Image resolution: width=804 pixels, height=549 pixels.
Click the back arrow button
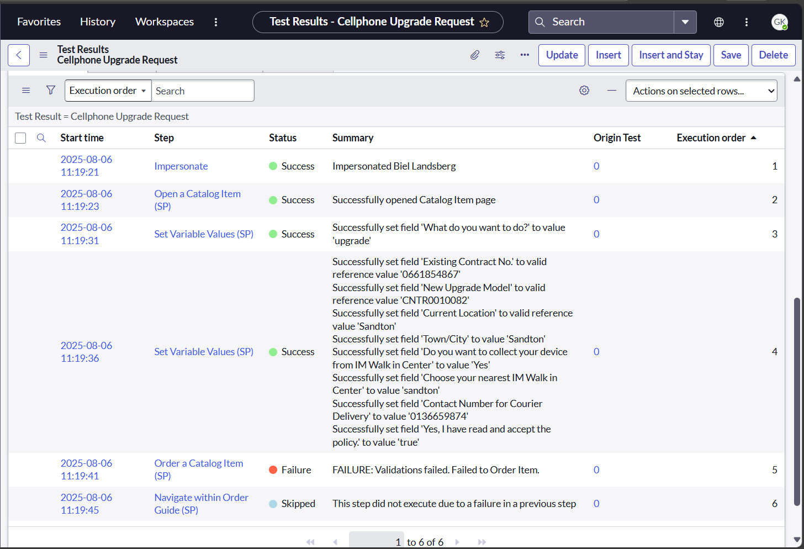[x=19, y=55]
